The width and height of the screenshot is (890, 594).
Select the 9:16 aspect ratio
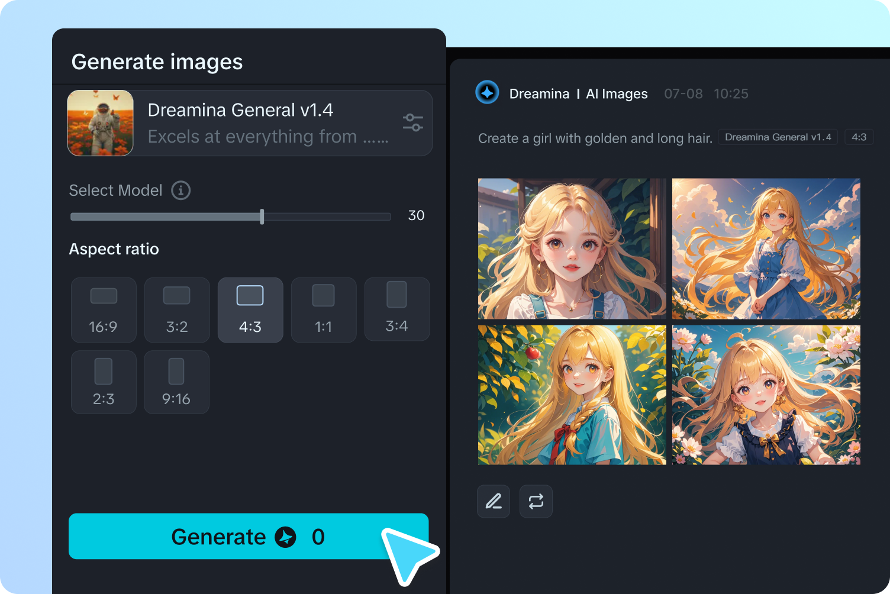click(x=176, y=382)
